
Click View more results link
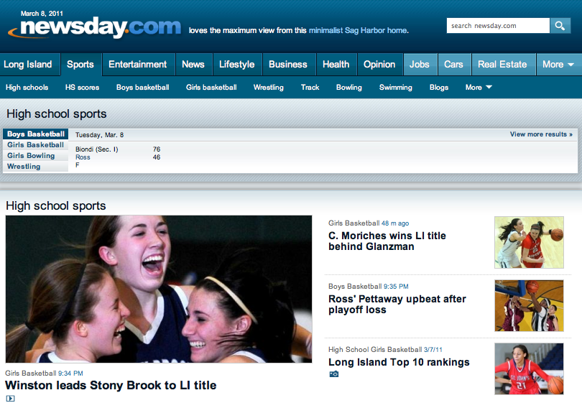541,134
